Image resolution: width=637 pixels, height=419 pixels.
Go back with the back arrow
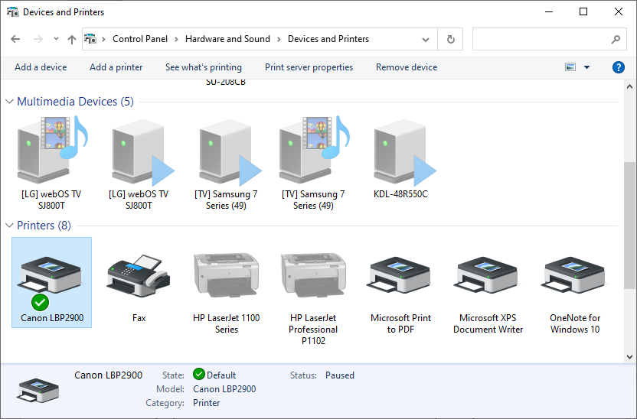coord(15,39)
